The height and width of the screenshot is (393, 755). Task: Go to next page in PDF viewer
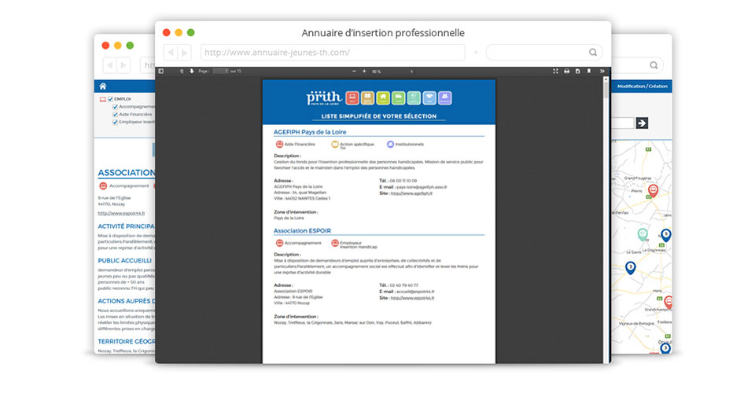192,72
